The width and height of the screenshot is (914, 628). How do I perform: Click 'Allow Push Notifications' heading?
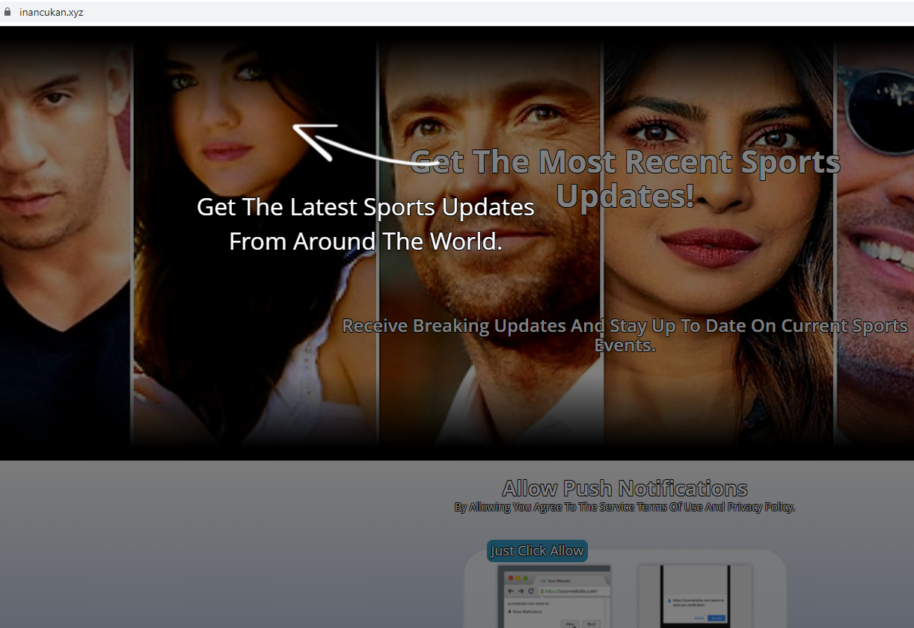tap(625, 488)
